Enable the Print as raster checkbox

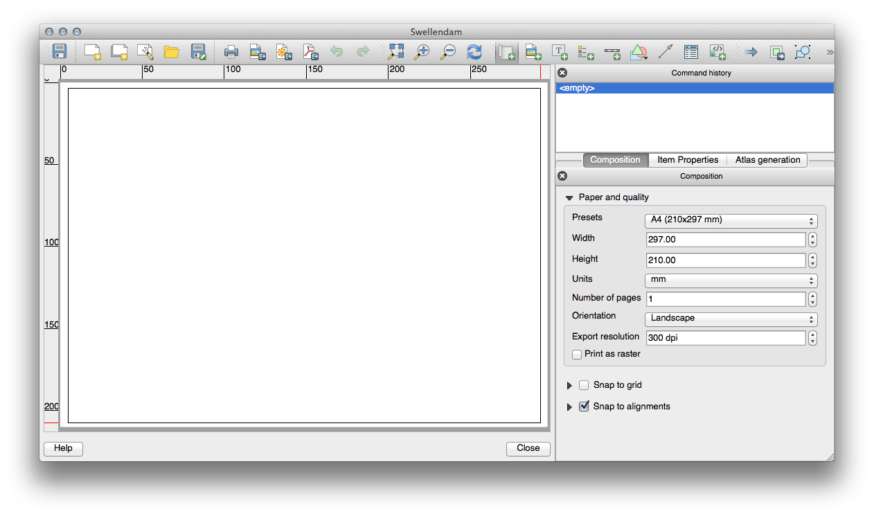[x=577, y=355]
